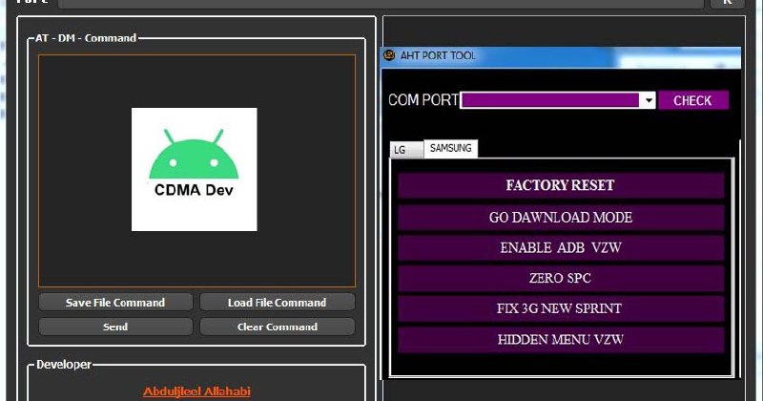
Task: Click the Developer group label
Action: [x=64, y=365]
